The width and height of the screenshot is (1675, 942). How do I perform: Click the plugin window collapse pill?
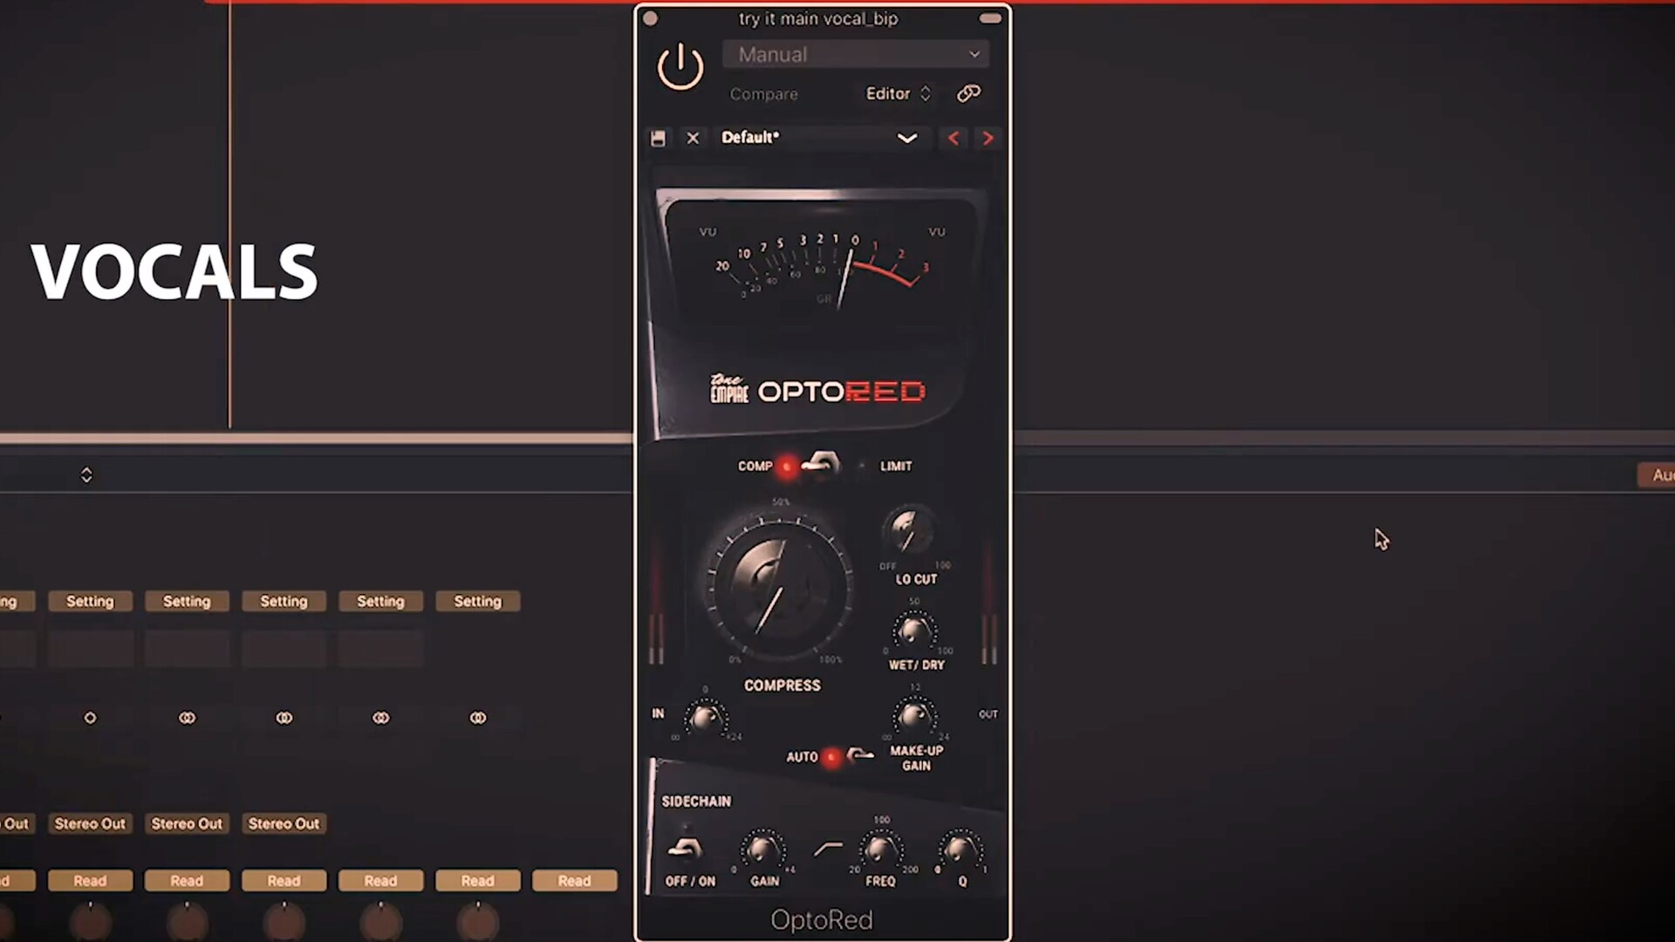tap(990, 18)
